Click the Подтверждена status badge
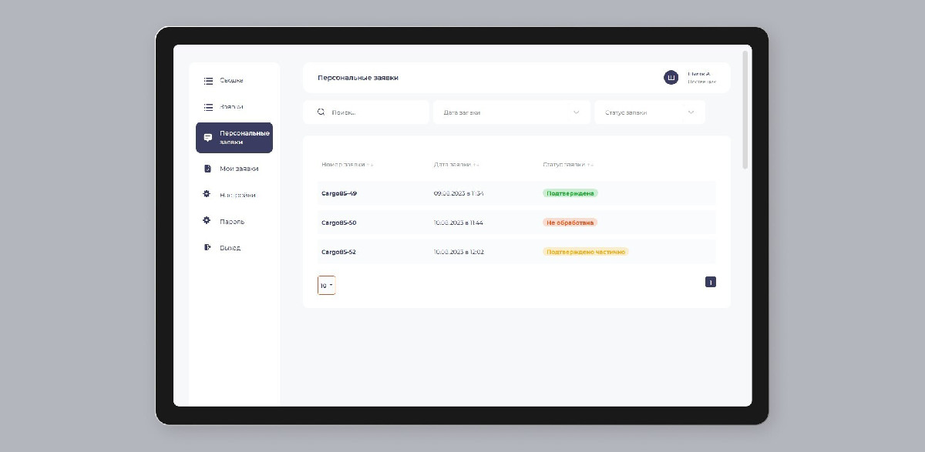 [x=570, y=193]
